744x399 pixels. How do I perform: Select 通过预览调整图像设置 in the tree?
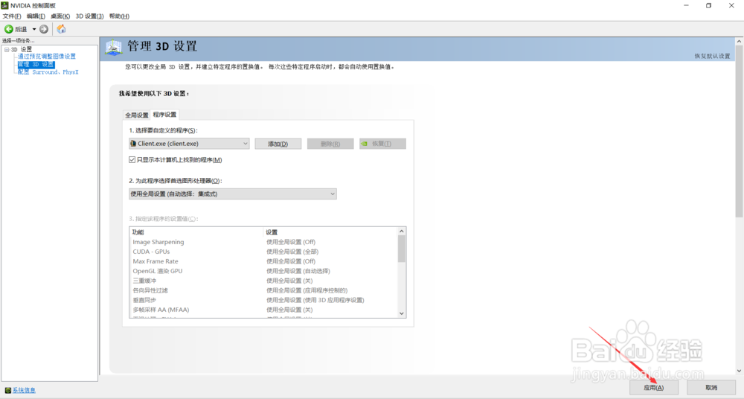click(x=46, y=56)
